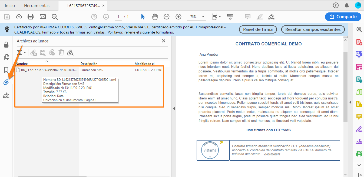Sort by Nombre column header
This screenshot has width=364, height=177.
47,64
